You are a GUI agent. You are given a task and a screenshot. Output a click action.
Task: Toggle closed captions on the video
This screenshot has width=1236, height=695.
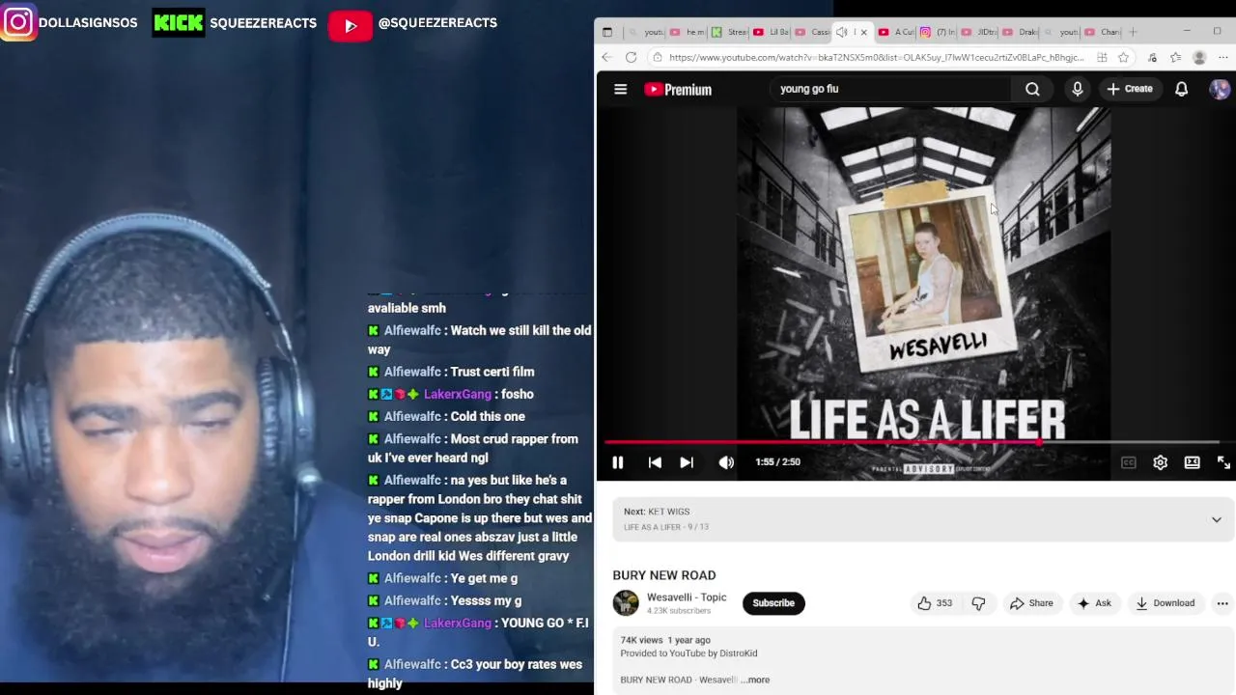1128,462
